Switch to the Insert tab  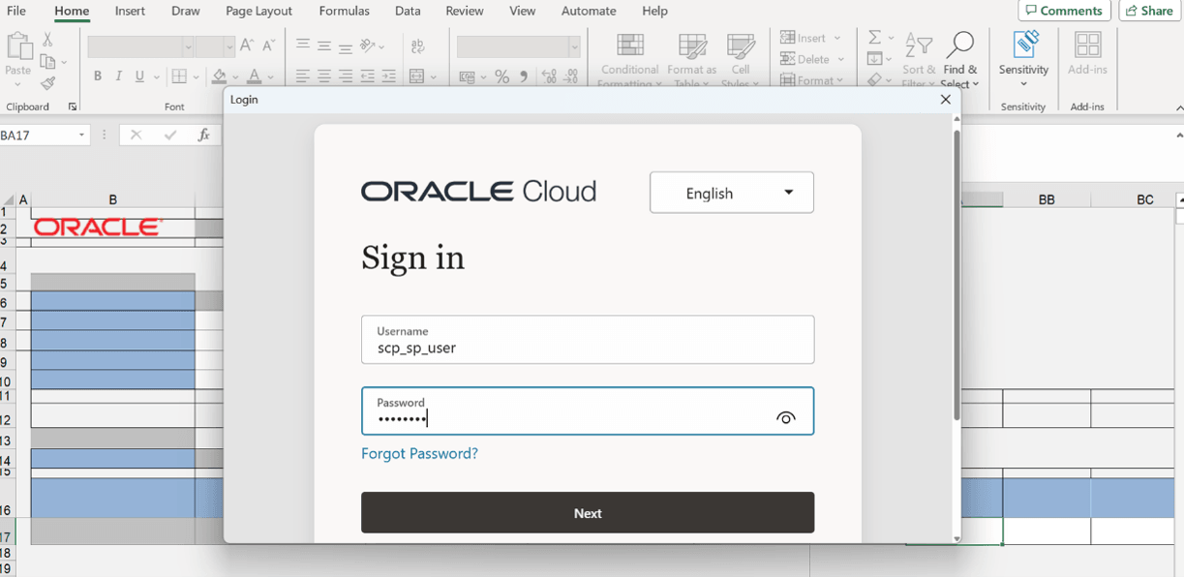[x=130, y=11]
